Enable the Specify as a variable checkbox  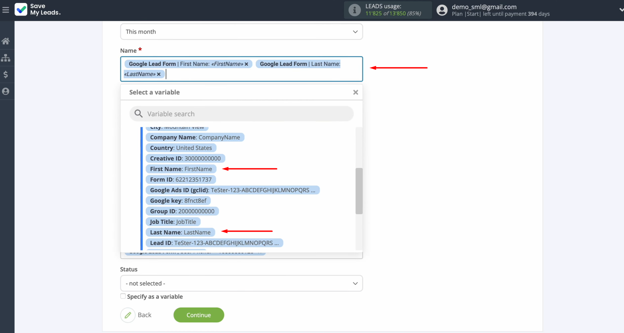pos(123,296)
